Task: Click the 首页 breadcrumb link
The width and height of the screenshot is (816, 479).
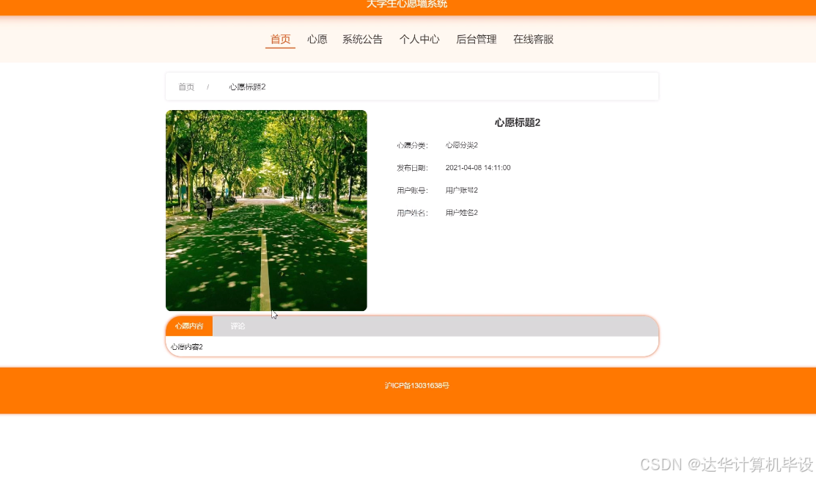Action: [186, 87]
